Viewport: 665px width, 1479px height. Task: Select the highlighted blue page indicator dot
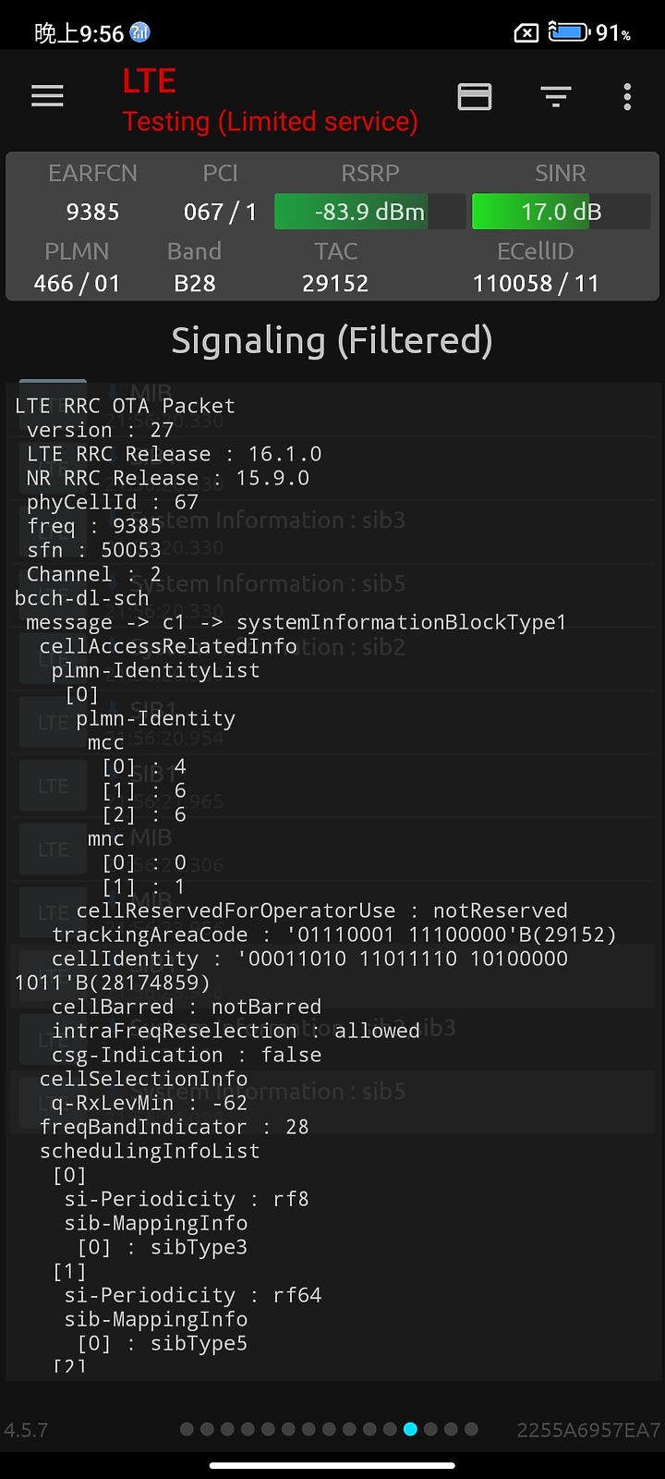(410, 1429)
